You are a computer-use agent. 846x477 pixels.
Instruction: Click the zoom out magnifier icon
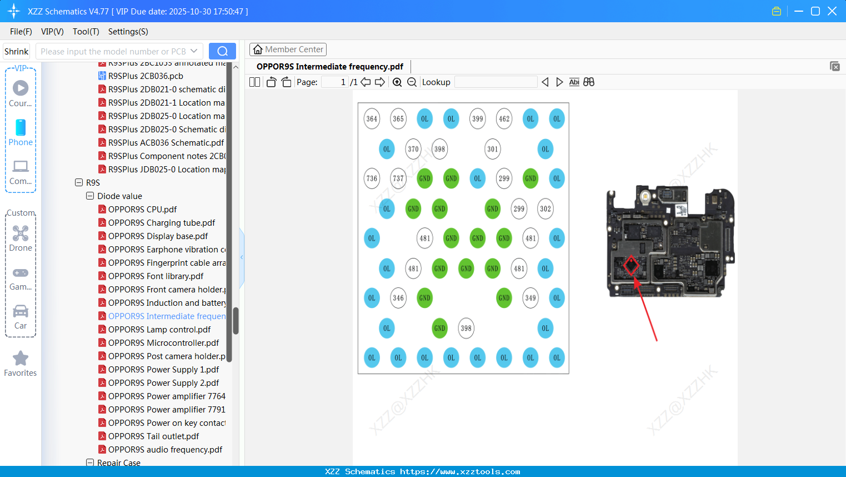(x=412, y=82)
